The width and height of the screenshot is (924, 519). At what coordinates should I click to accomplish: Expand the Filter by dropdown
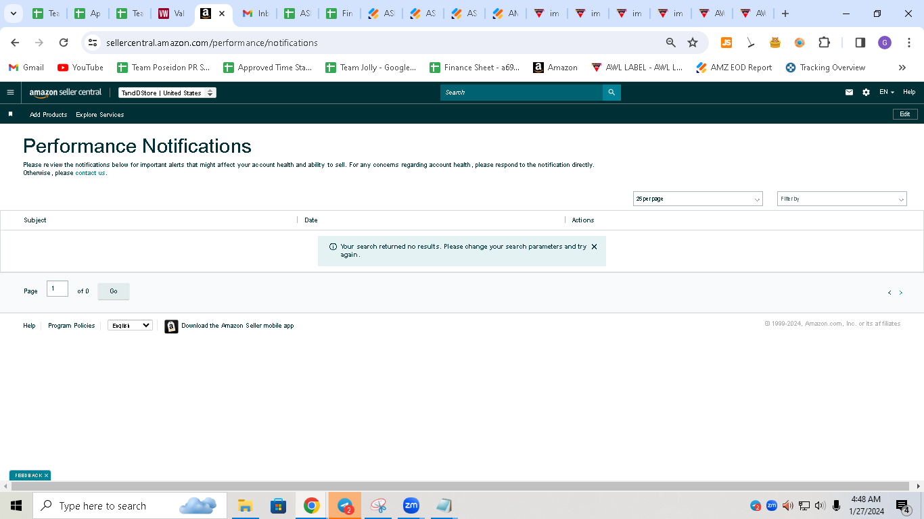(x=841, y=199)
